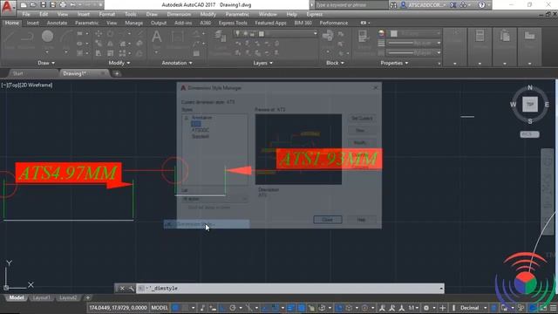Toggle MODEL space button in status bar

pos(160,308)
